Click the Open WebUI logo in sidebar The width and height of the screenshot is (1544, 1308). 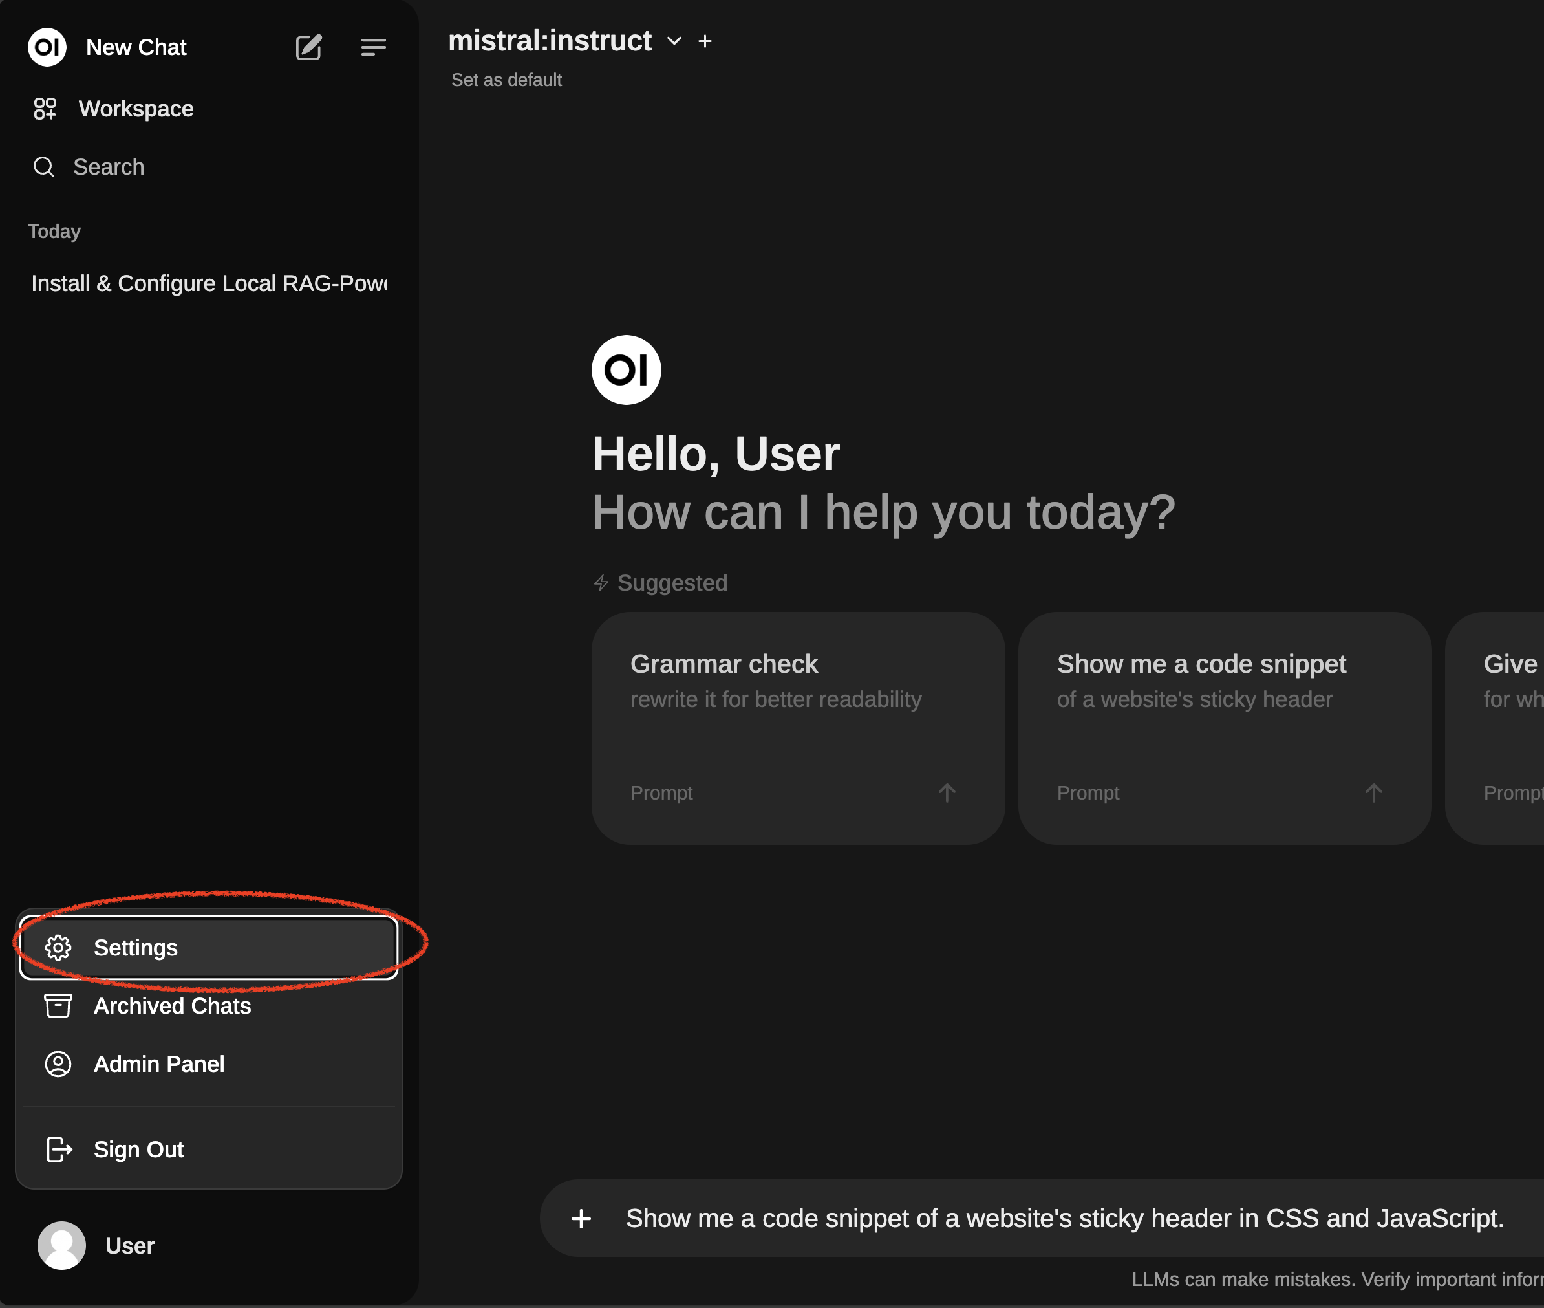click(47, 47)
